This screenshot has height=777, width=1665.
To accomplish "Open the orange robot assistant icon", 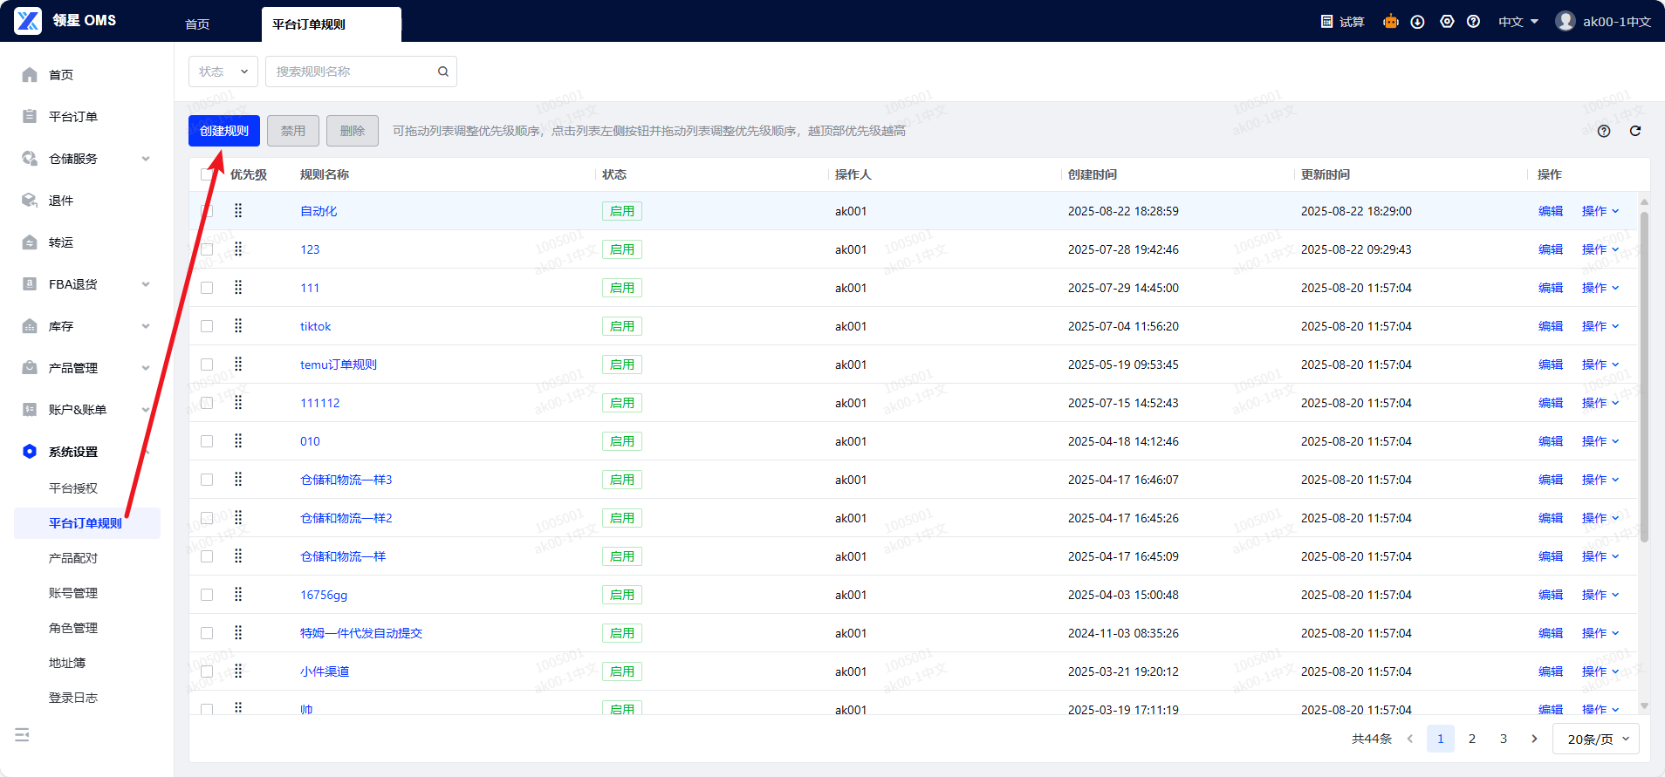I will click(1391, 22).
